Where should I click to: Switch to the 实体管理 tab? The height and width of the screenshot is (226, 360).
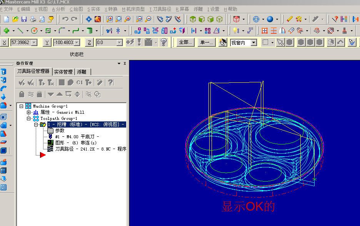click(x=63, y=72)
